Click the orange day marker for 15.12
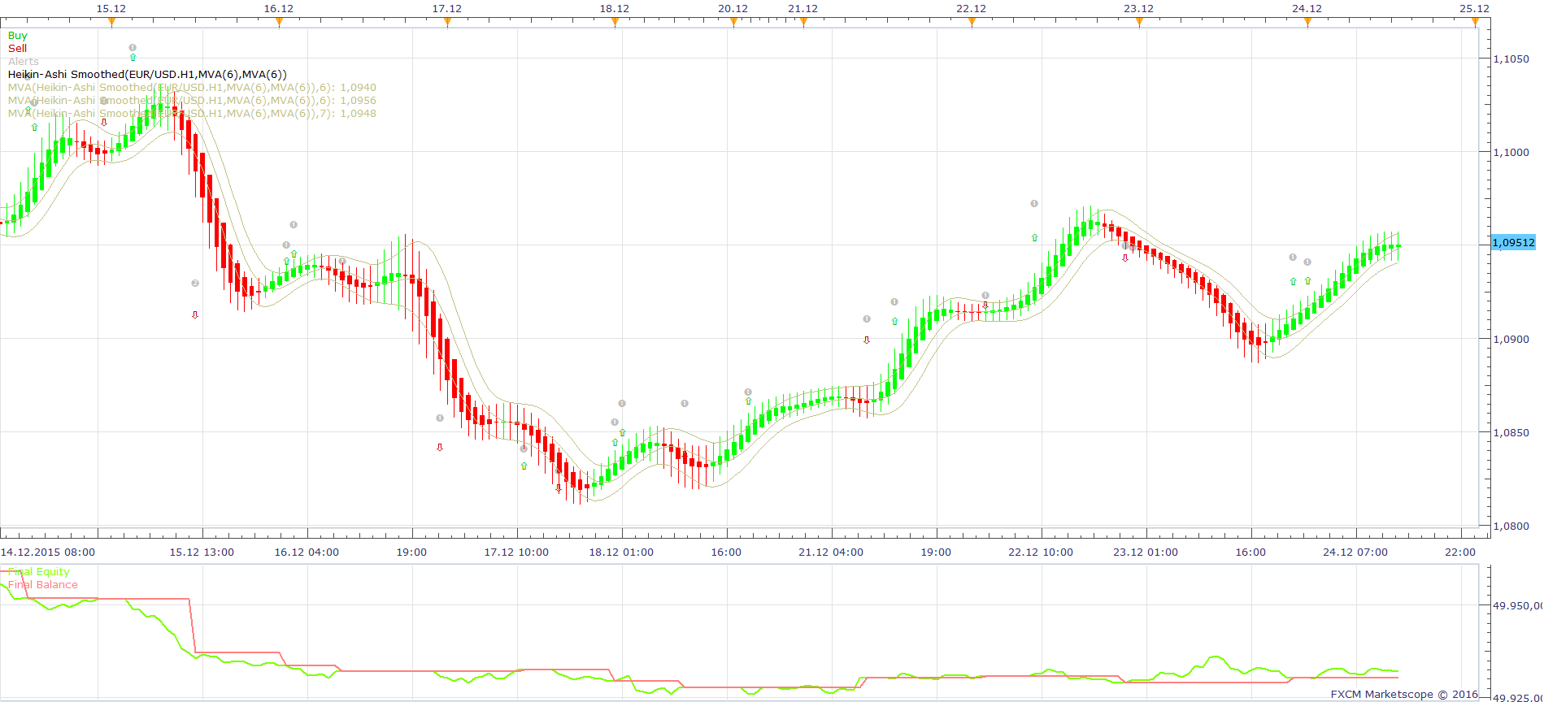This screenshot has width=1544, height=702. (x=111, y=23)
